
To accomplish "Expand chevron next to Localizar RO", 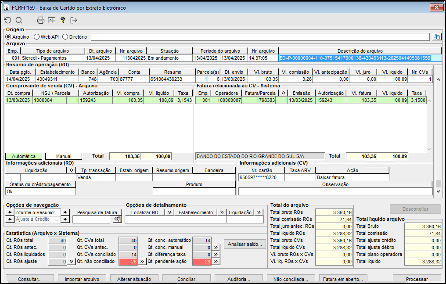I will [x=169, y=212].
